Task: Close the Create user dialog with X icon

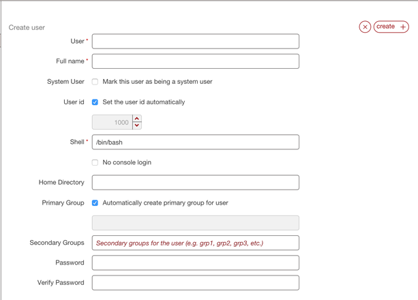Action: point(365,27)
